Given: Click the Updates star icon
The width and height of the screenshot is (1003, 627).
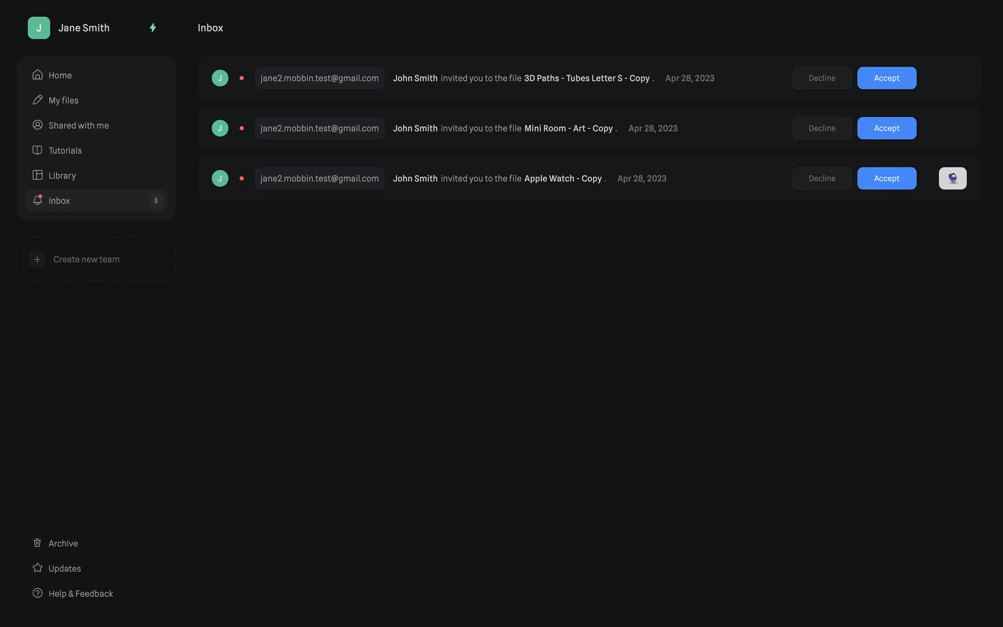Looking at the screenshot, I should click(x=37, y=568).
